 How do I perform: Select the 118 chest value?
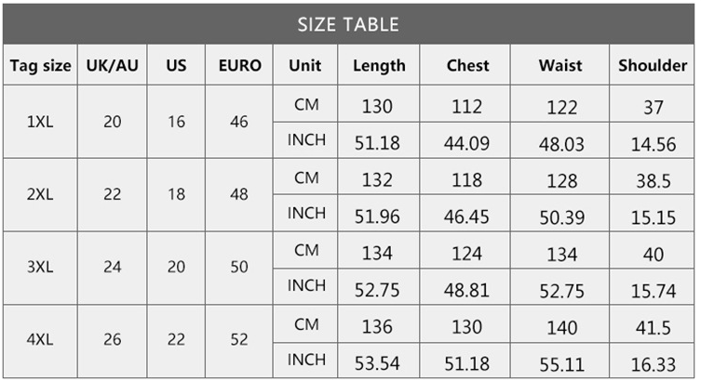(x=467, y=180)
